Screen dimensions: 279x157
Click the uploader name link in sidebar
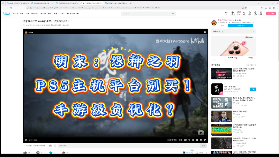[x=226, y=20]
